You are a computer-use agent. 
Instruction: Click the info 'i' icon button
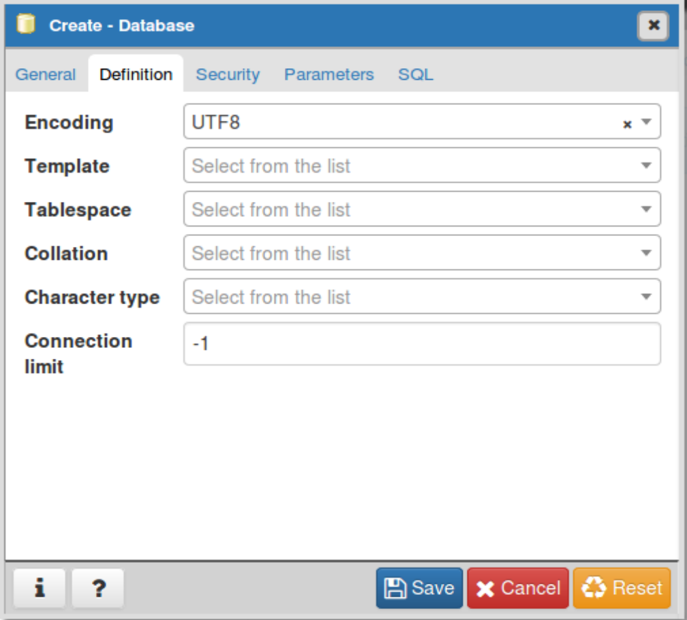pos(40,588)
